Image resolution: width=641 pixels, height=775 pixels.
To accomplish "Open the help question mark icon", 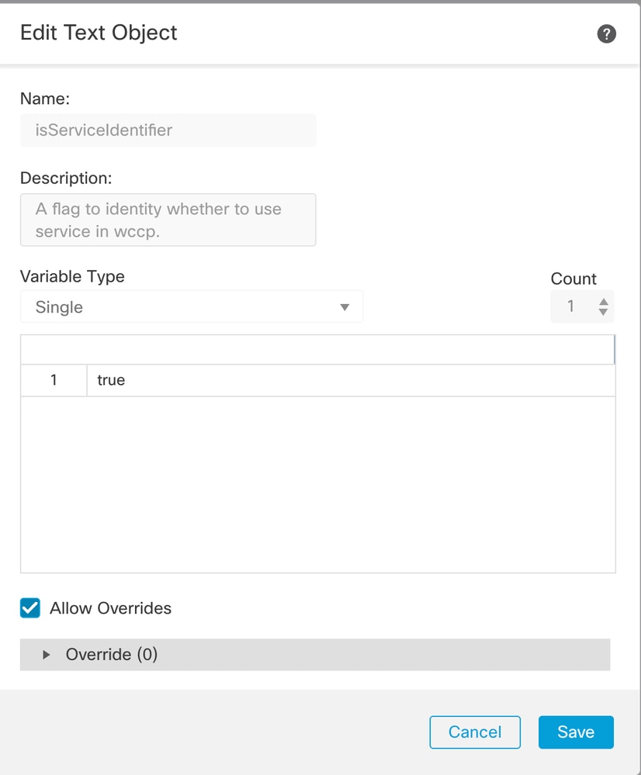I will tap(606, 34).
